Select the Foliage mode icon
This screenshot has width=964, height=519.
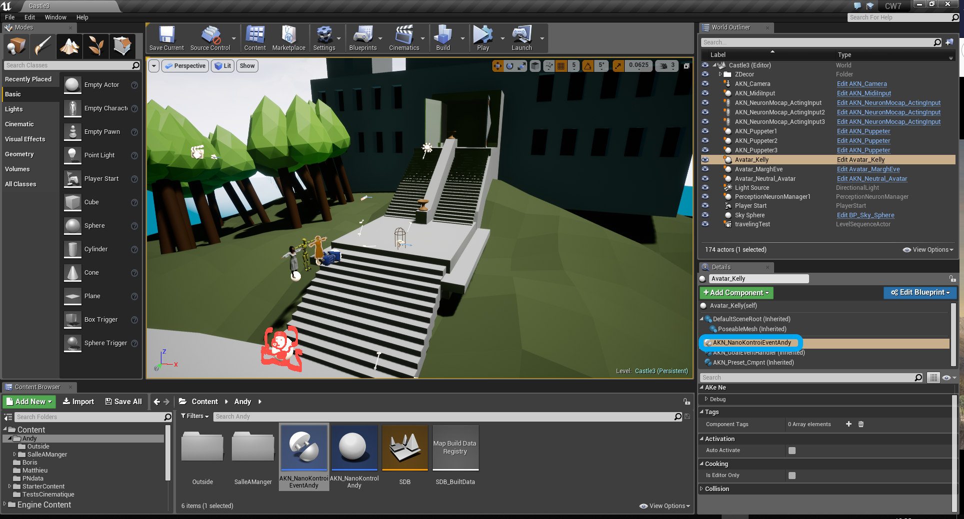(96, 46)
